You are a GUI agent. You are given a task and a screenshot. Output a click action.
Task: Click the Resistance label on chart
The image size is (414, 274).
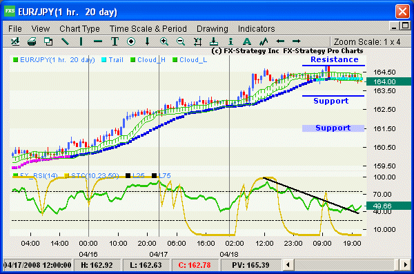coord(334,59)
